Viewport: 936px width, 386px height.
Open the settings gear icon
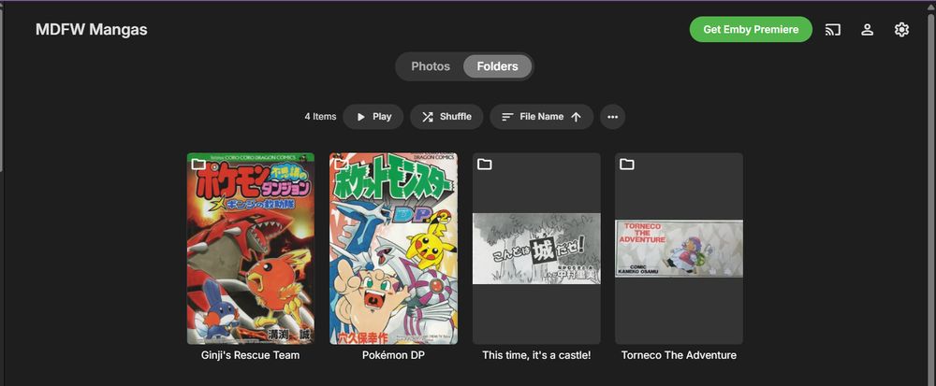[901, 29]
